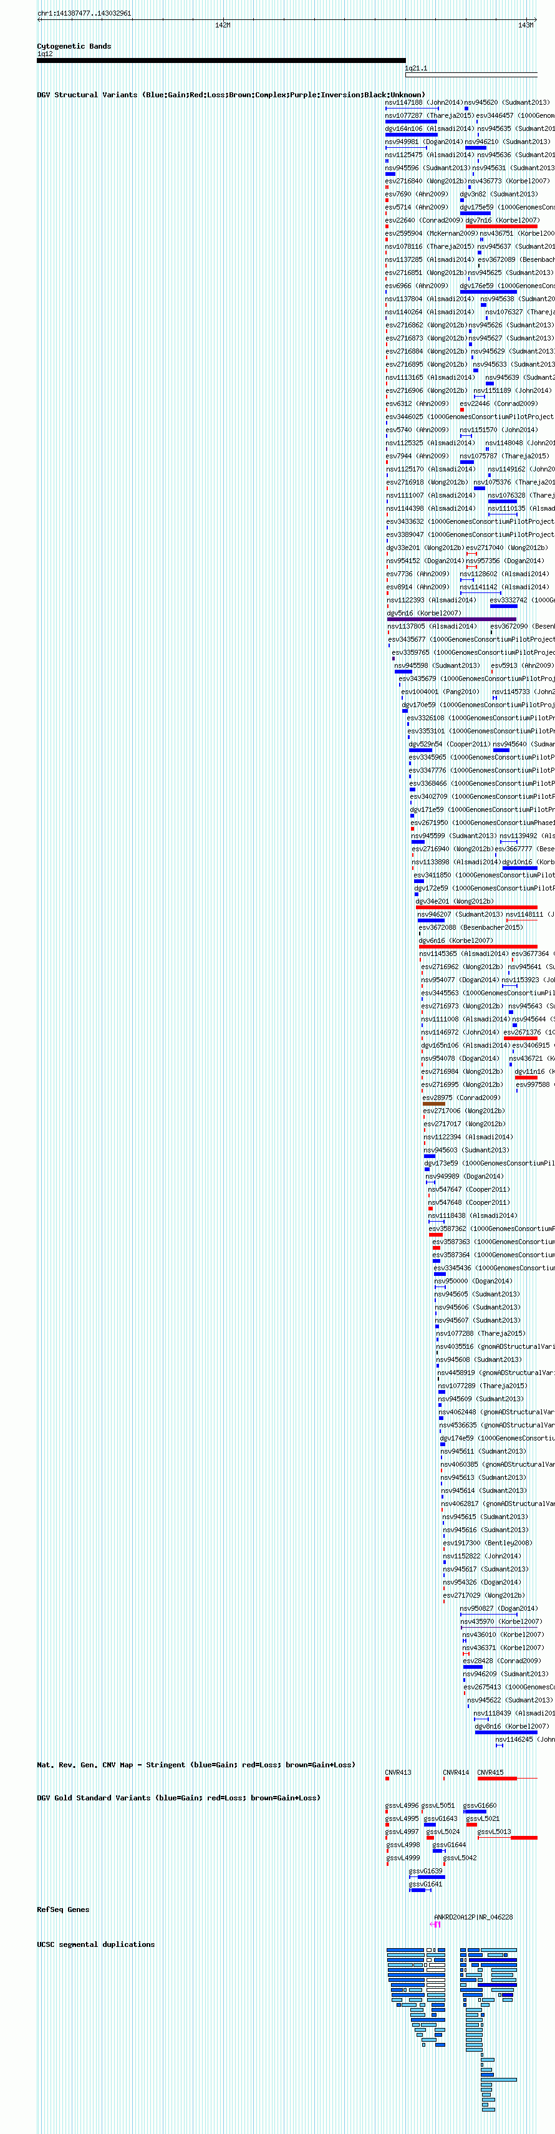Viewport: 555px width, 2134px height.
Task: Select variant nsv1146972 (John2014)
Action: tap(460, 1032)
